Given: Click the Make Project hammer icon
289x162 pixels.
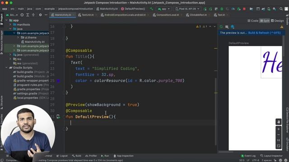Looking at the screenshot, I should click(151, 9).
